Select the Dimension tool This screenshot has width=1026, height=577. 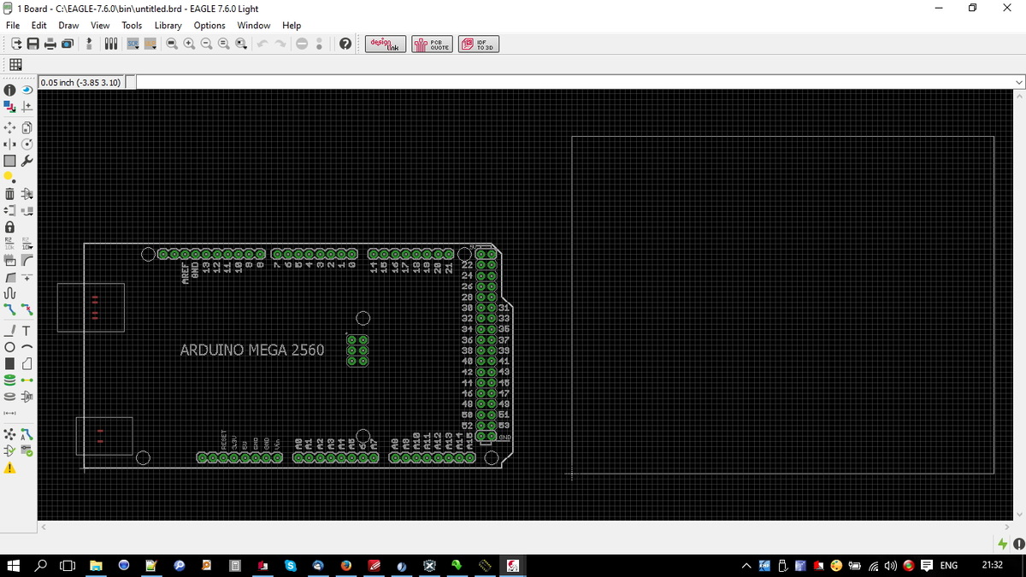[9, 413]
